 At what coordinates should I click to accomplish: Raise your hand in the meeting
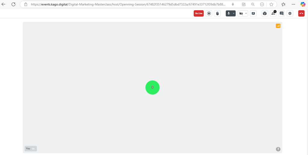click(217, 14)
